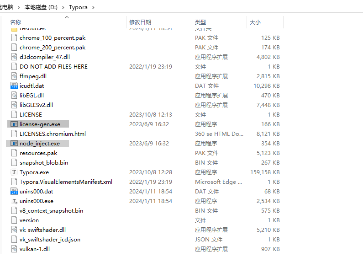Select file name snapshot_blob.bin
Image resolution: width=363 pixels, height=257 pixels.
(44, 163)
